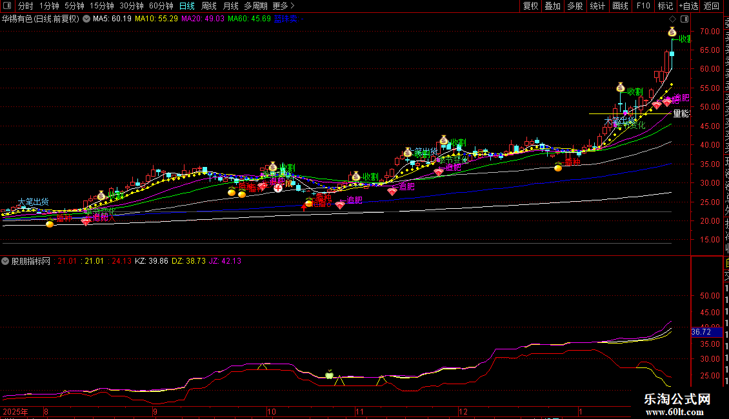729x419 pixels.
Task: Click the red diamond left of 追肥 near 25.00
Action: [341, 206]
